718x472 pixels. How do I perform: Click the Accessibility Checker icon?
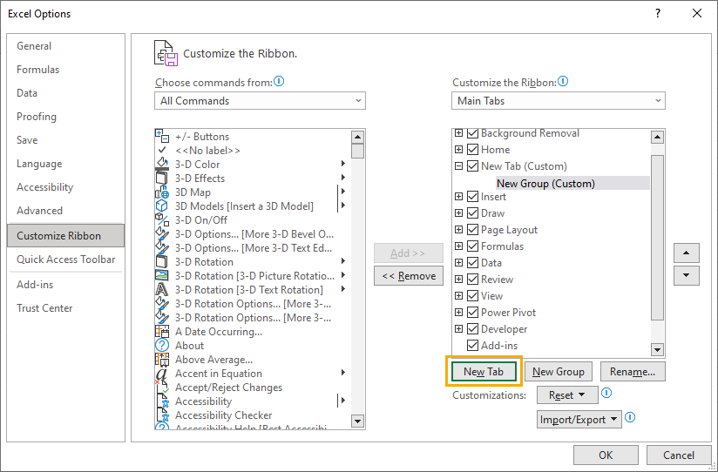coord(162,415)
